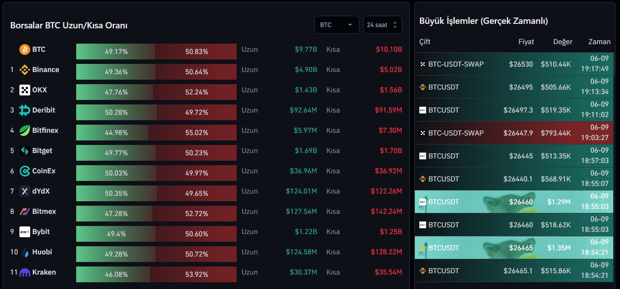Viewport: 620px width, 289px height.
Task: Click OKX icon on $26447.9 BTC-USDT-SWAP trade
Action: (423, 133)
